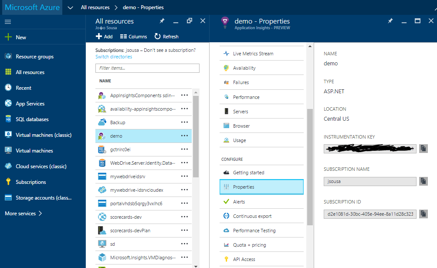Follow the Switch directories link
This screenshot has width=437, height=268.
coord(114,57)
